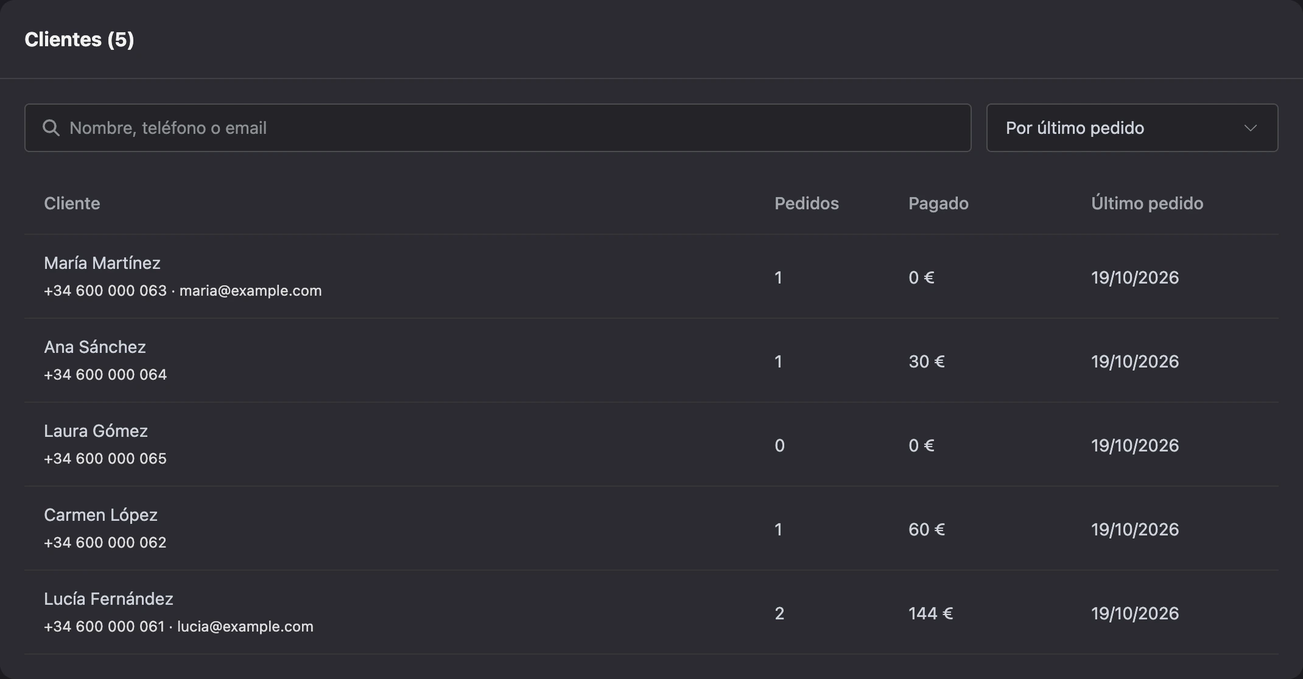This screenshot has width=1303, height=679.
Task: Click maria@example.com contact line
Action: coord(183,291)
